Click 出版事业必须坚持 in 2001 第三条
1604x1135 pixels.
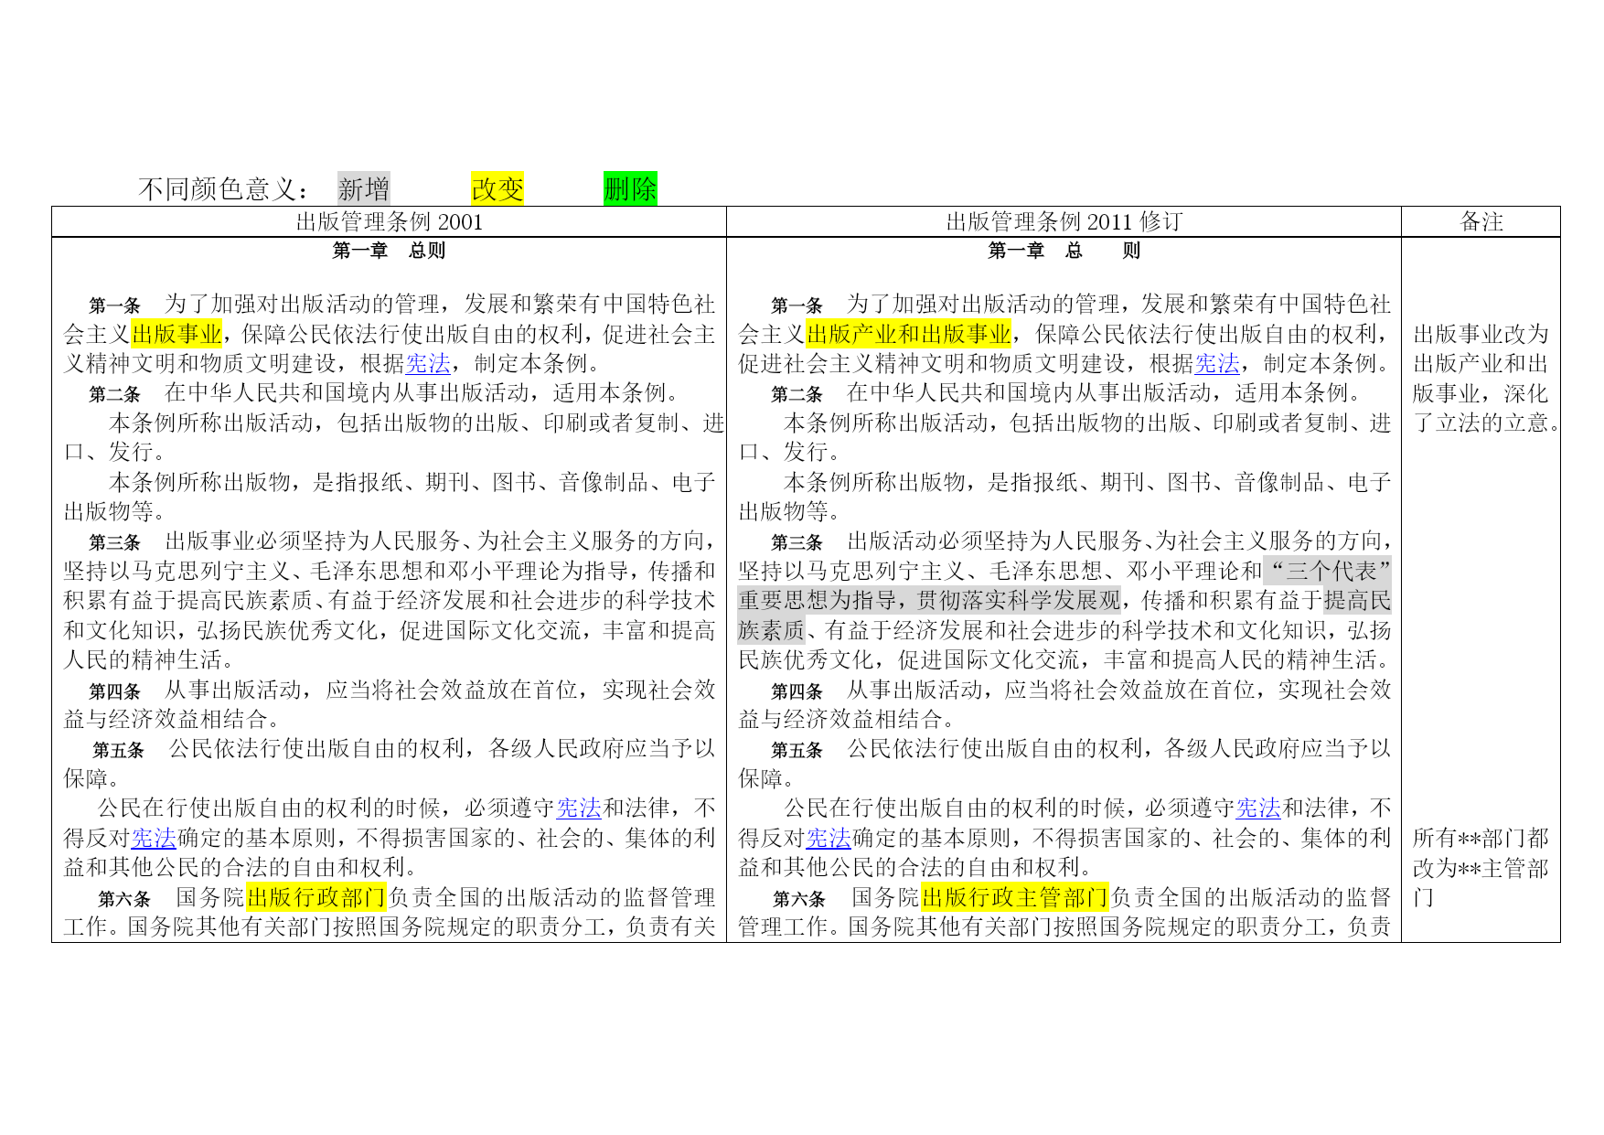pyautogui.click(x=257, y=541)
